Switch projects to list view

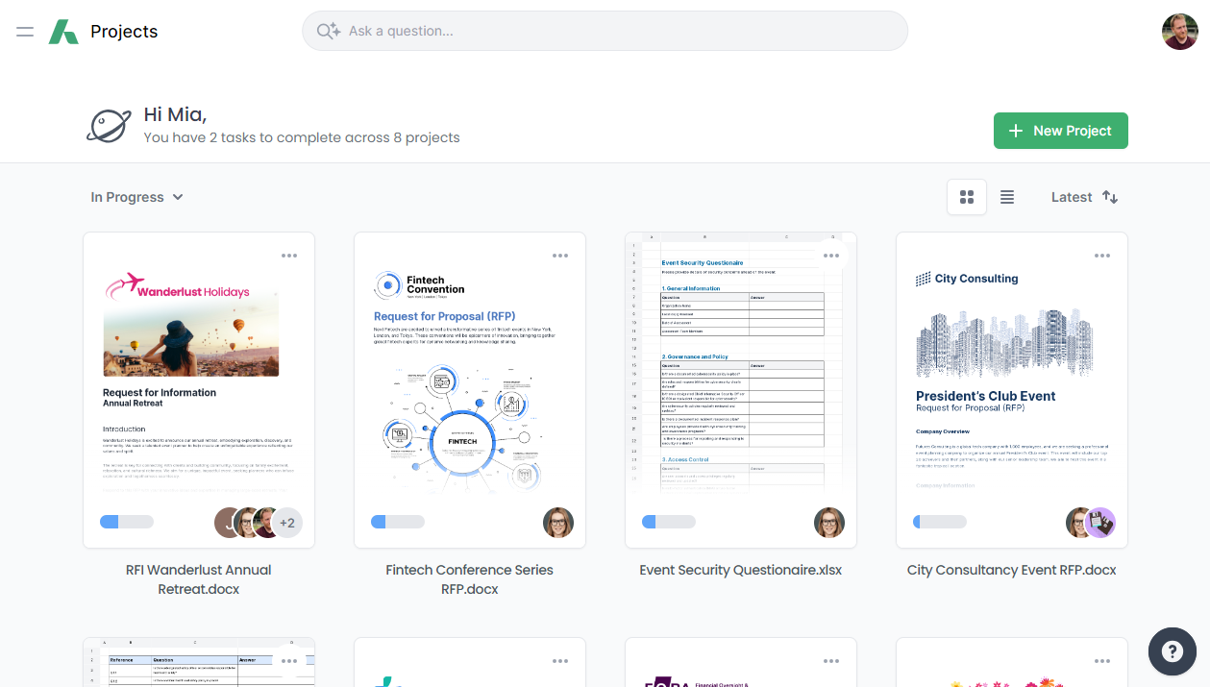tap(1007, 196)
